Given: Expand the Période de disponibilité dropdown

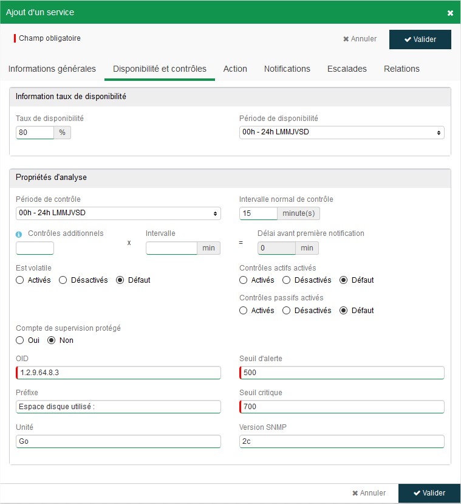Looking at the screenshot, I should 341,133.
